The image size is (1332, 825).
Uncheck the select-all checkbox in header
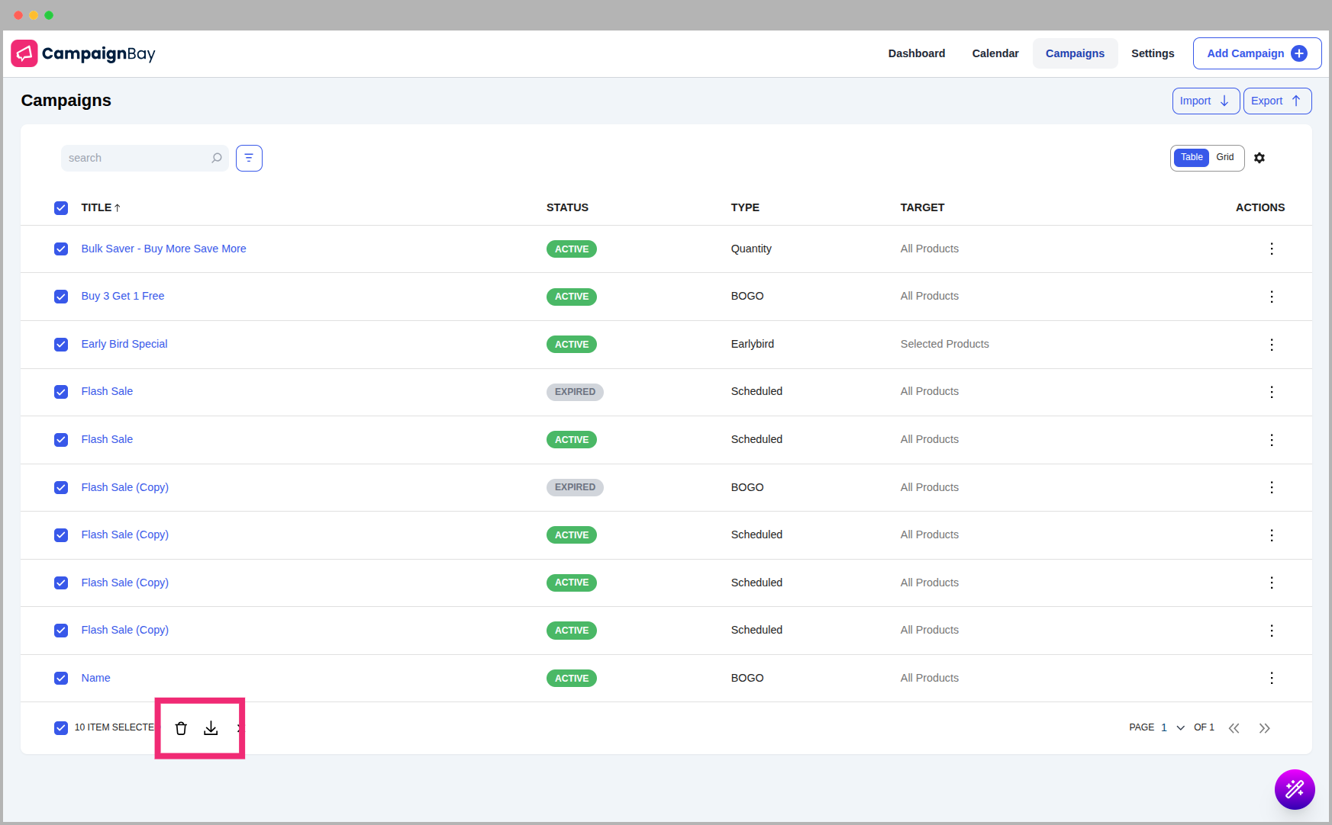point(61,207)
